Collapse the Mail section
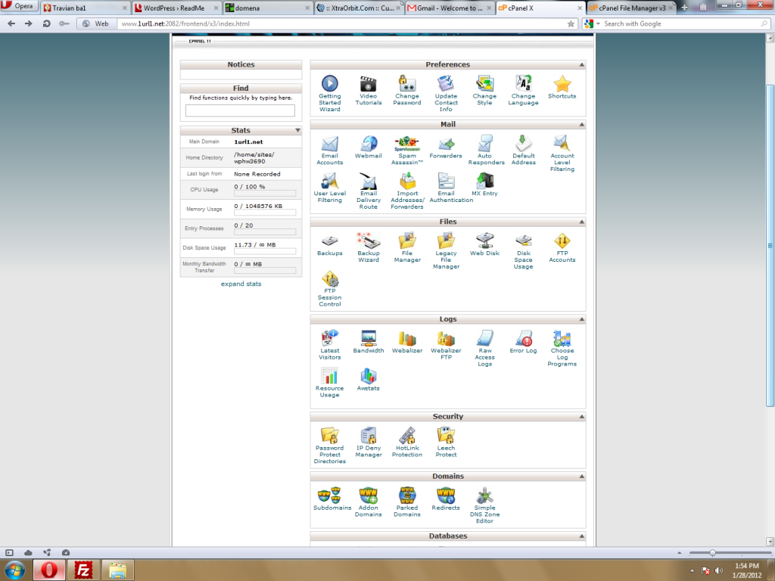The height and width of the screenshot is (581, 775). pos(582,125)
